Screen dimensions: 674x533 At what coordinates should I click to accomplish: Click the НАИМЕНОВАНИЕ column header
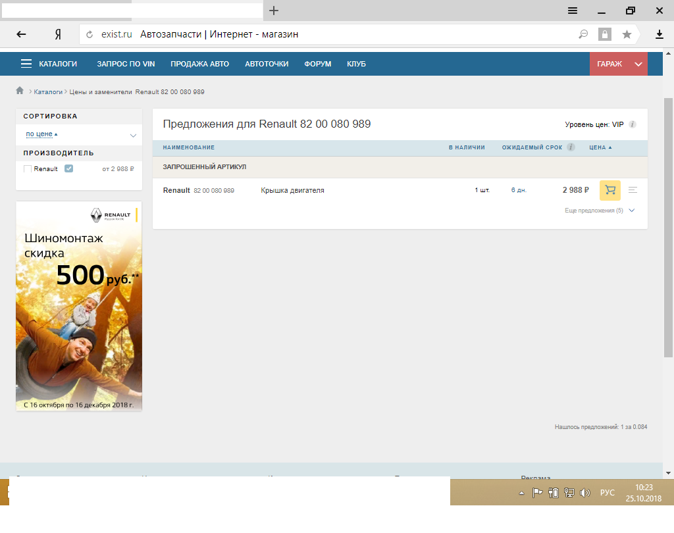(x=189, y=147)
